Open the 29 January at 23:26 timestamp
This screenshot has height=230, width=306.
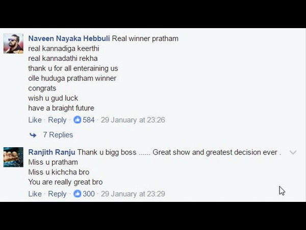point(133,120)
